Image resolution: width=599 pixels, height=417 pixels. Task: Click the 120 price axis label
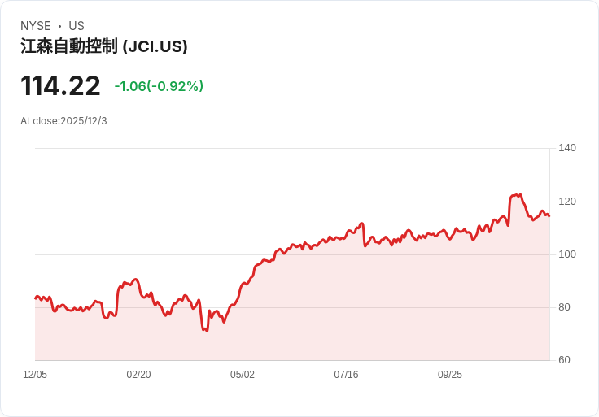[x=567, y=202]
